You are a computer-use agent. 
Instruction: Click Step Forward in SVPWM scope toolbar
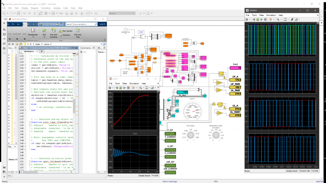pos(262,20)
